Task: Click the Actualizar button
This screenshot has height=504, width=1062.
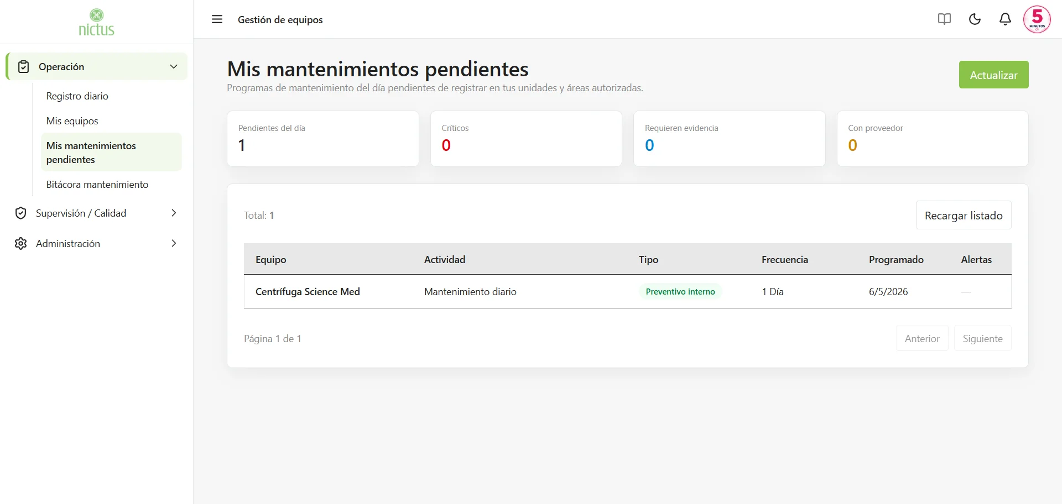Action: [993, 75]
